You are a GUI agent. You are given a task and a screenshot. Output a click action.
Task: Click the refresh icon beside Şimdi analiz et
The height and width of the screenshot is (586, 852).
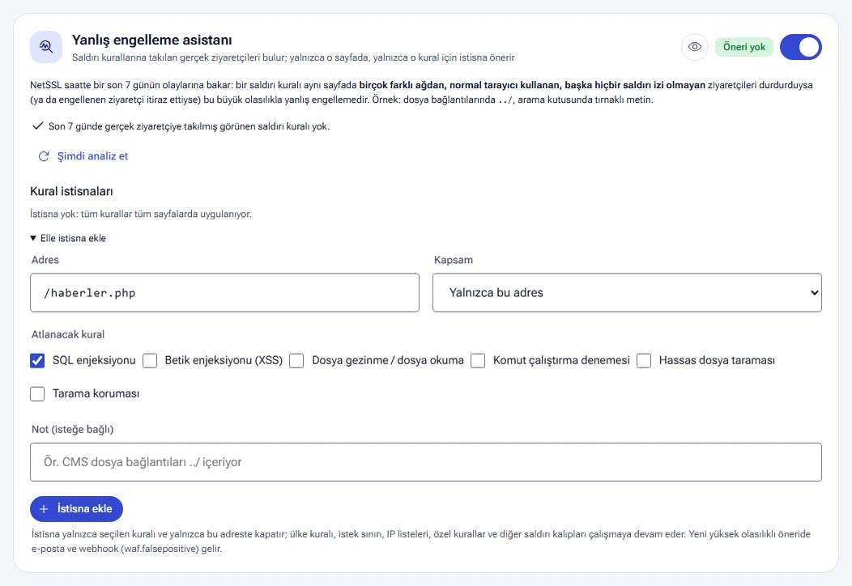click(44, 156)
